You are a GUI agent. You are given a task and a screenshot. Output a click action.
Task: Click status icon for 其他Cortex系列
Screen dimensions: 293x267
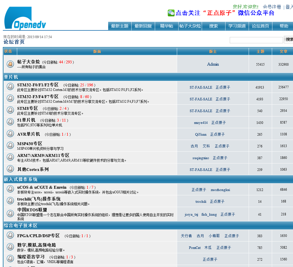pos(10,169)
